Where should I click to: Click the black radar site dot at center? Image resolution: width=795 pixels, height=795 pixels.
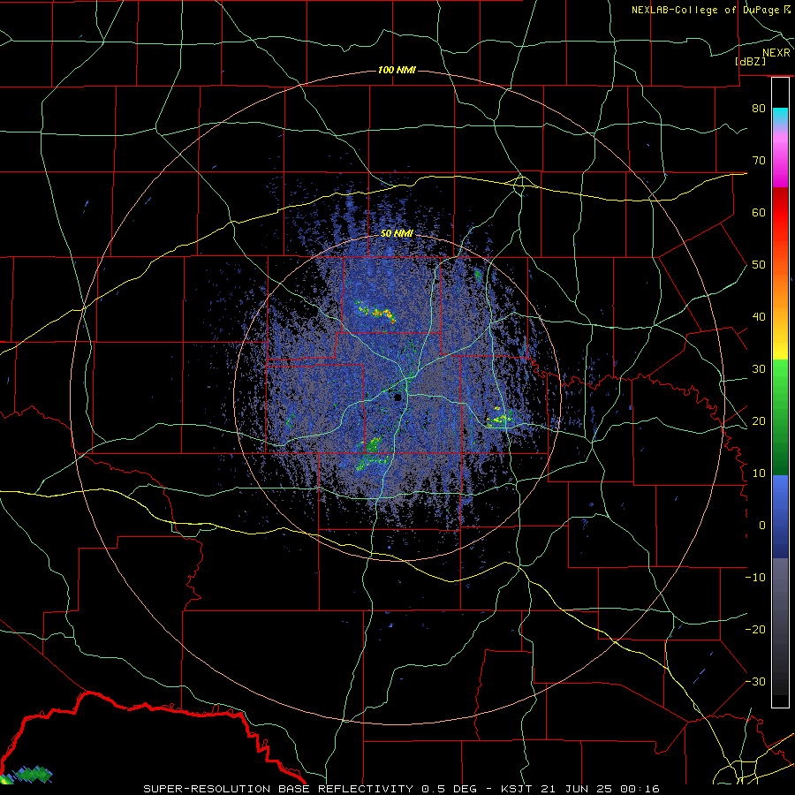[398, 397]
